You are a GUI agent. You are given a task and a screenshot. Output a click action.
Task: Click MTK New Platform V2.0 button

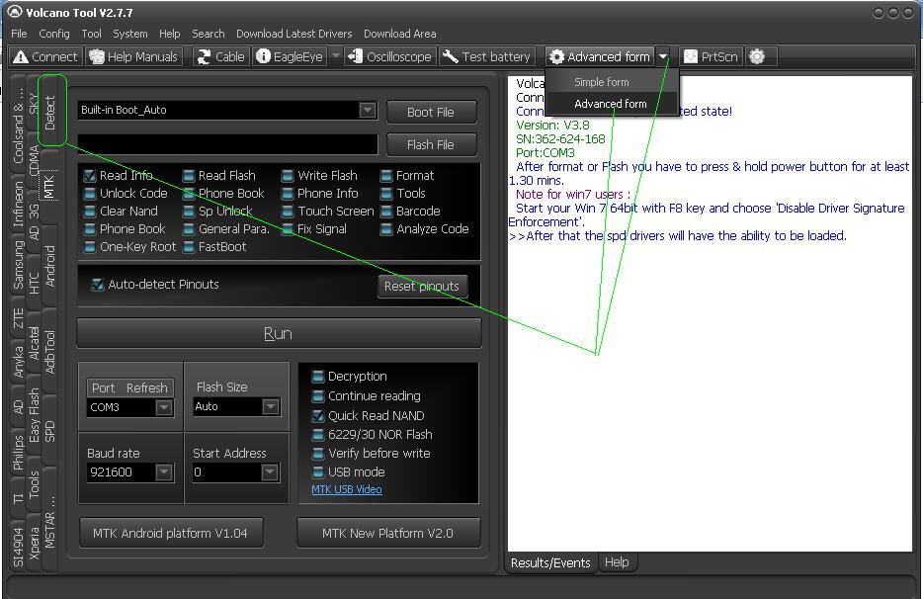tap(388, 533)
